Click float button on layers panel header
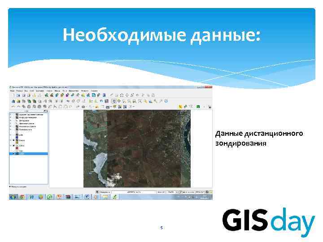The height and width of the screenshot is (242, 323). click(x=44, y=111)
